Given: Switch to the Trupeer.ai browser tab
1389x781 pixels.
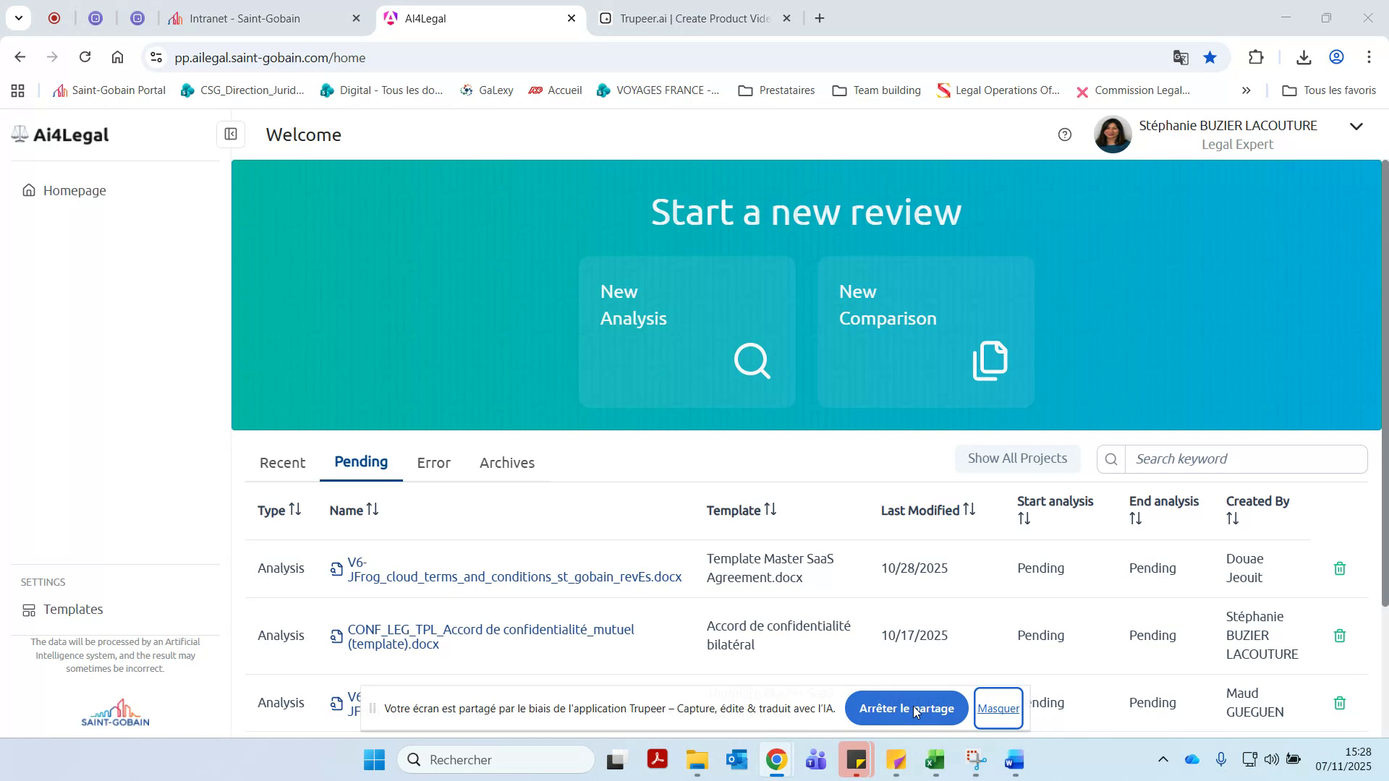Looking at the screenshot, I should coord(687,18).
